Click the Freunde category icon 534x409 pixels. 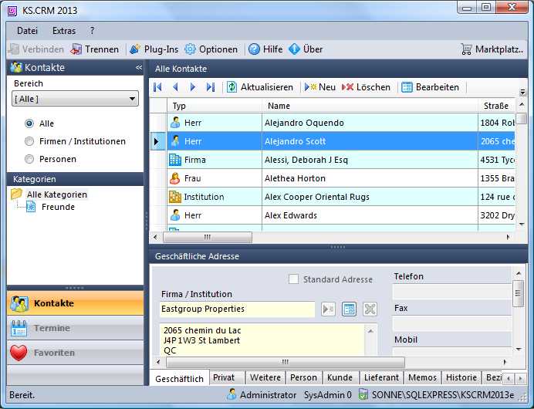(31, 207)
